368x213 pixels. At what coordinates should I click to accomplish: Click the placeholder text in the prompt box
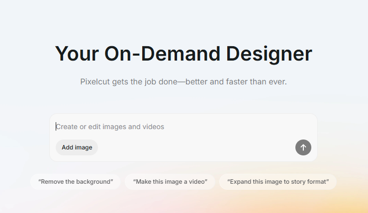pyautogui.click(x=110, y=127)
